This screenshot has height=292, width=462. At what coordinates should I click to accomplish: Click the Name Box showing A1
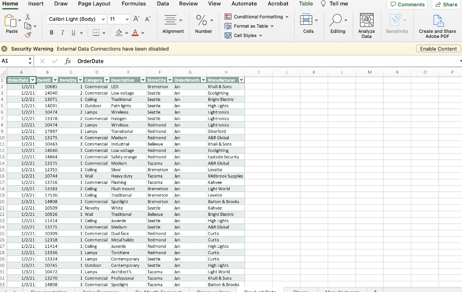17,61
